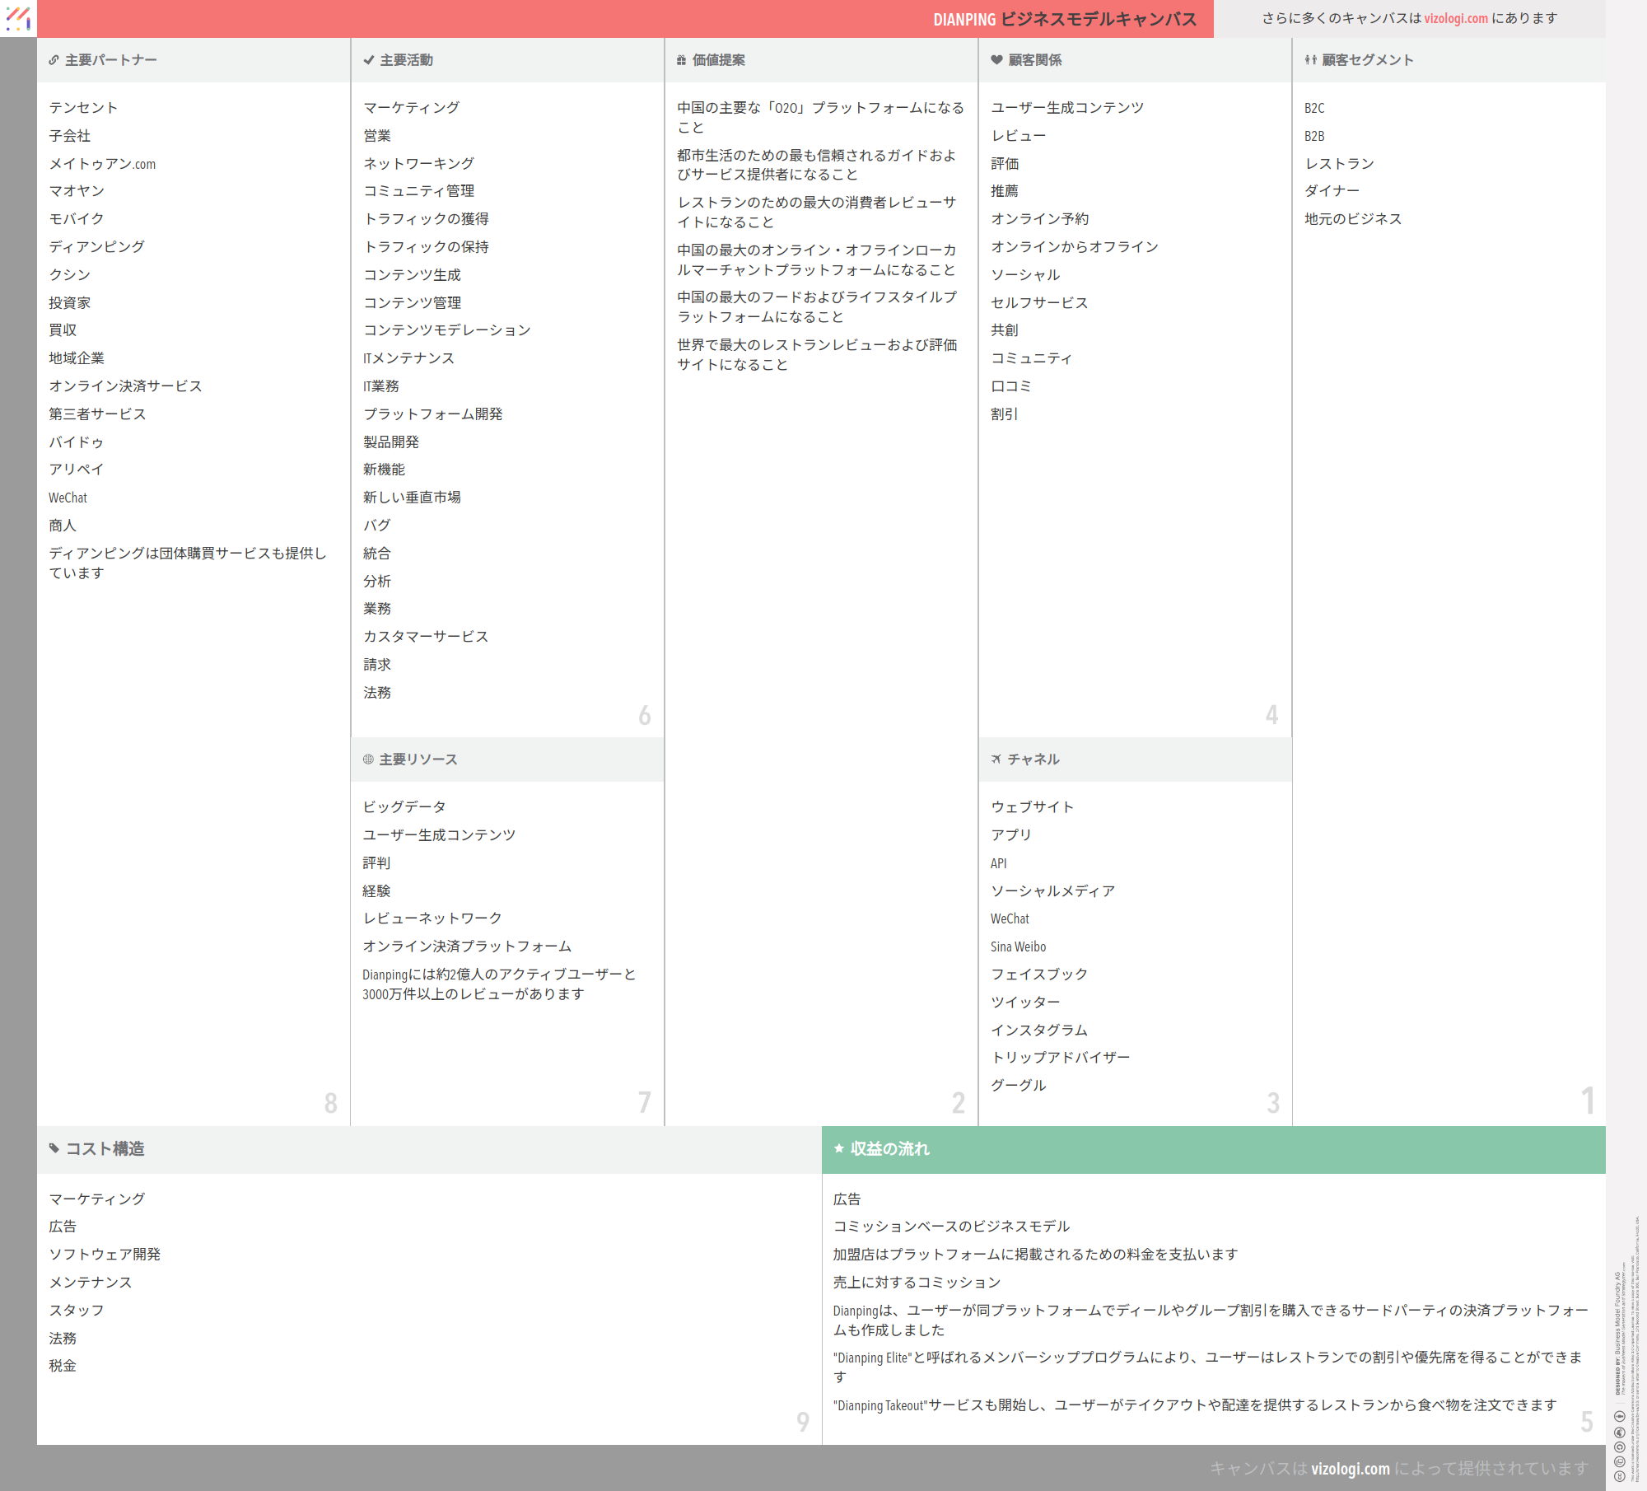Click the heart icon beside 顧客関係

tap(996, 60)
